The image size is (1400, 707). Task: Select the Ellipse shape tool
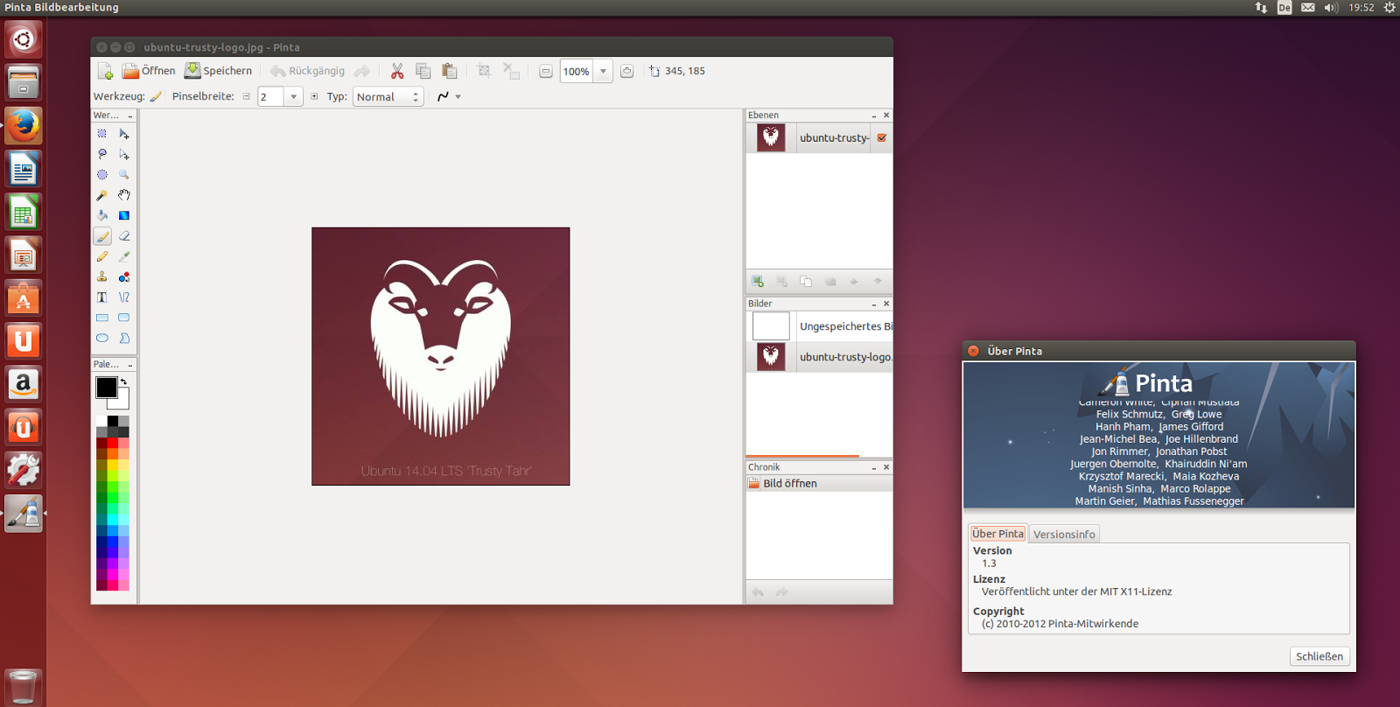102,338
